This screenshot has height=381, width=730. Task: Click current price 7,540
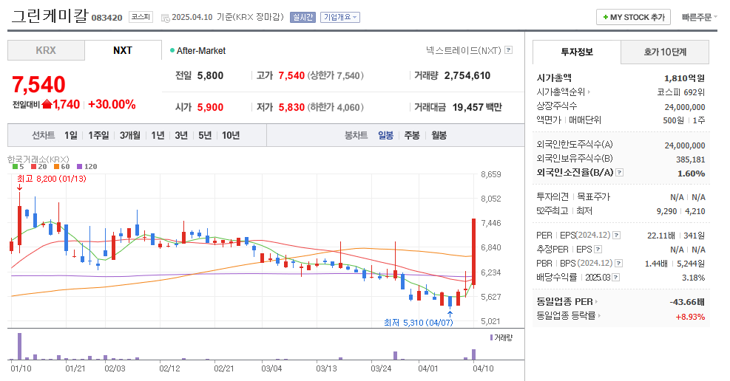point(38,85)
